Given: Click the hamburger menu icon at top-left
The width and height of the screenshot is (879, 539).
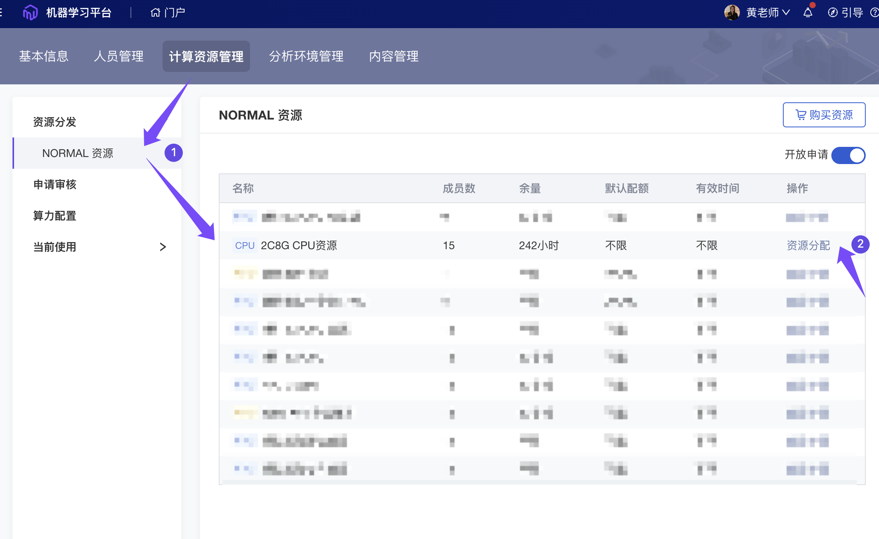Looking at the screenshot, I should (x=1, y=12).
